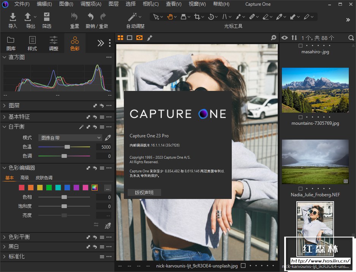Open the Image (图像) menu
The height and width of the screenshot is (272, 356).
point(66,4)
